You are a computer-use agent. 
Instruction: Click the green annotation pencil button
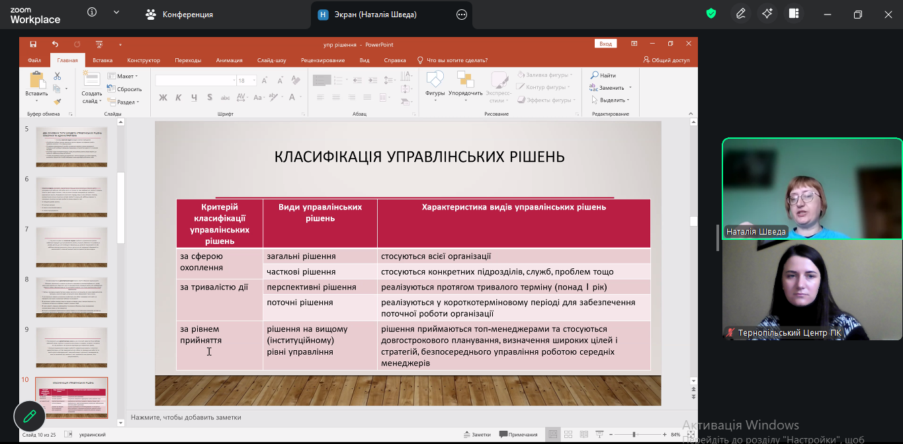pos(29,416)
